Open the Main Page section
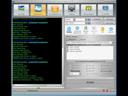Screen dimensions: 128x96 [21, 10]
